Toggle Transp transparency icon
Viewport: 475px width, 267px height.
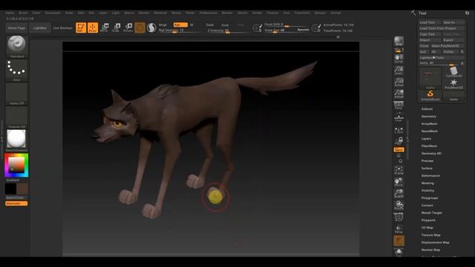(399, 229)
